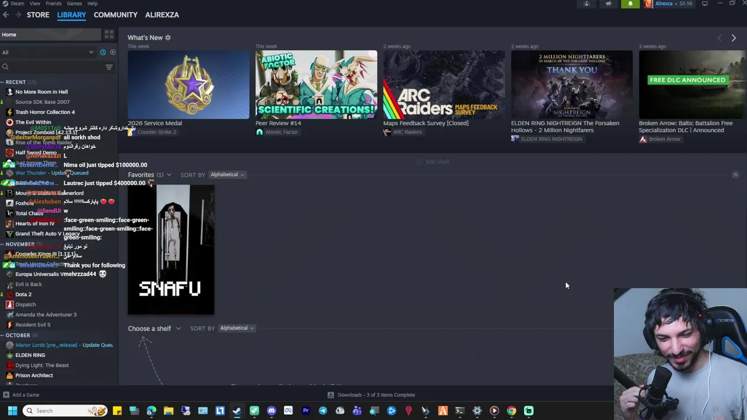Screen dimensions: 747x420
Task: Click the library search magnifier icon
Action: pyautogui.click(x=5, y=67)
